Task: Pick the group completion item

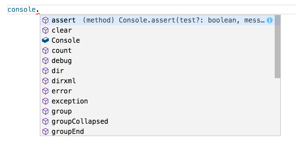Action: (158, 111)
